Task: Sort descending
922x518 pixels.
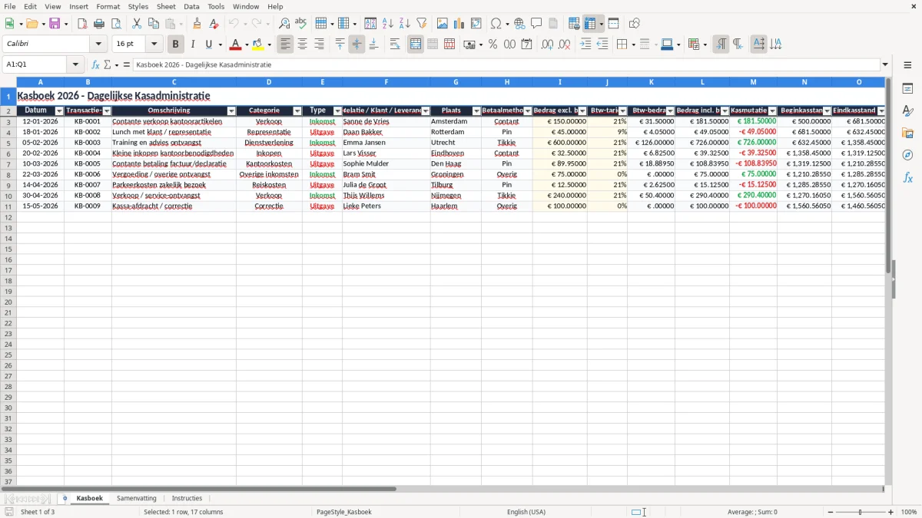Action: click(405, 24)
